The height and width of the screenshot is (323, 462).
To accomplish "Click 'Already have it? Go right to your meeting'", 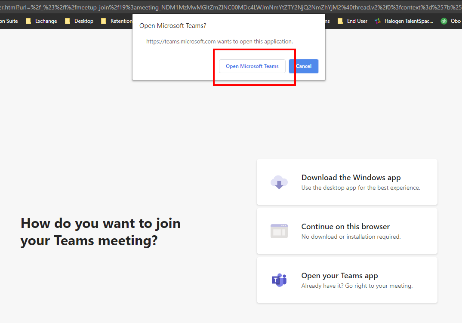I will [357, 286].
